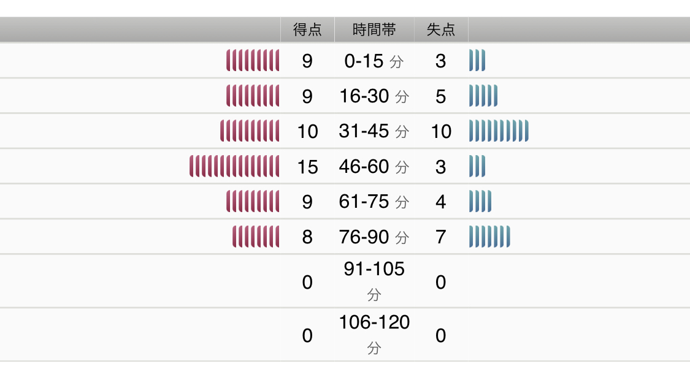Click the conceded value 7 in 76-90 row
The height and width of the screenshot is (377, 690).
(x=440, y=237)
